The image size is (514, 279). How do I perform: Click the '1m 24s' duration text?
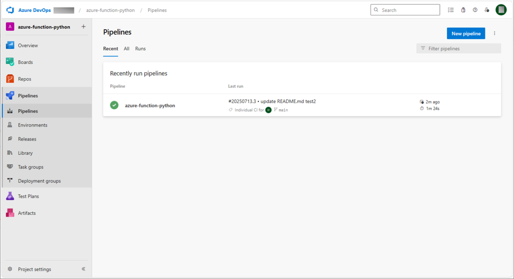[x=433, y=109]
